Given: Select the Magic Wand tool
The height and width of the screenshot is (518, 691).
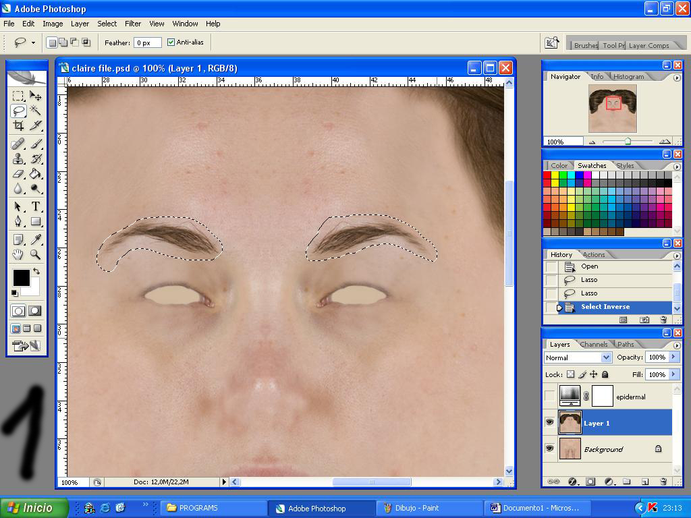Looking at the screenshot, I should [x=35, y=111].
